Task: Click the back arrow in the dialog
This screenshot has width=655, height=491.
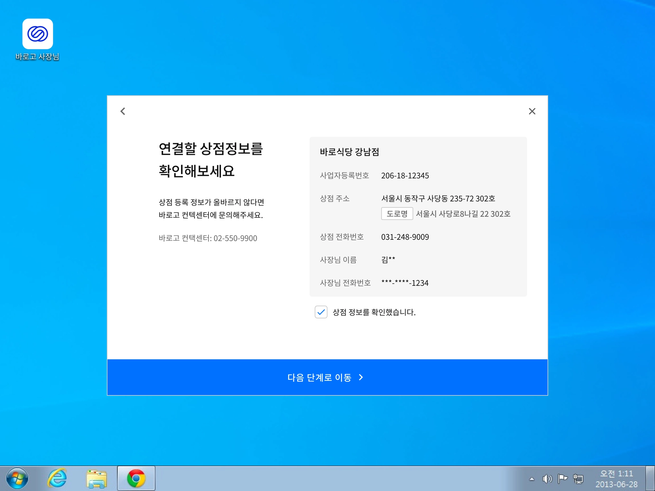Action: (123, 111)
